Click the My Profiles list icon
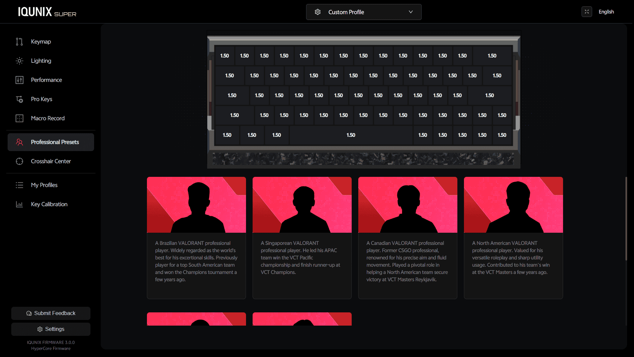The width and height of the screenshot is (634, 357). coord(19,185)
